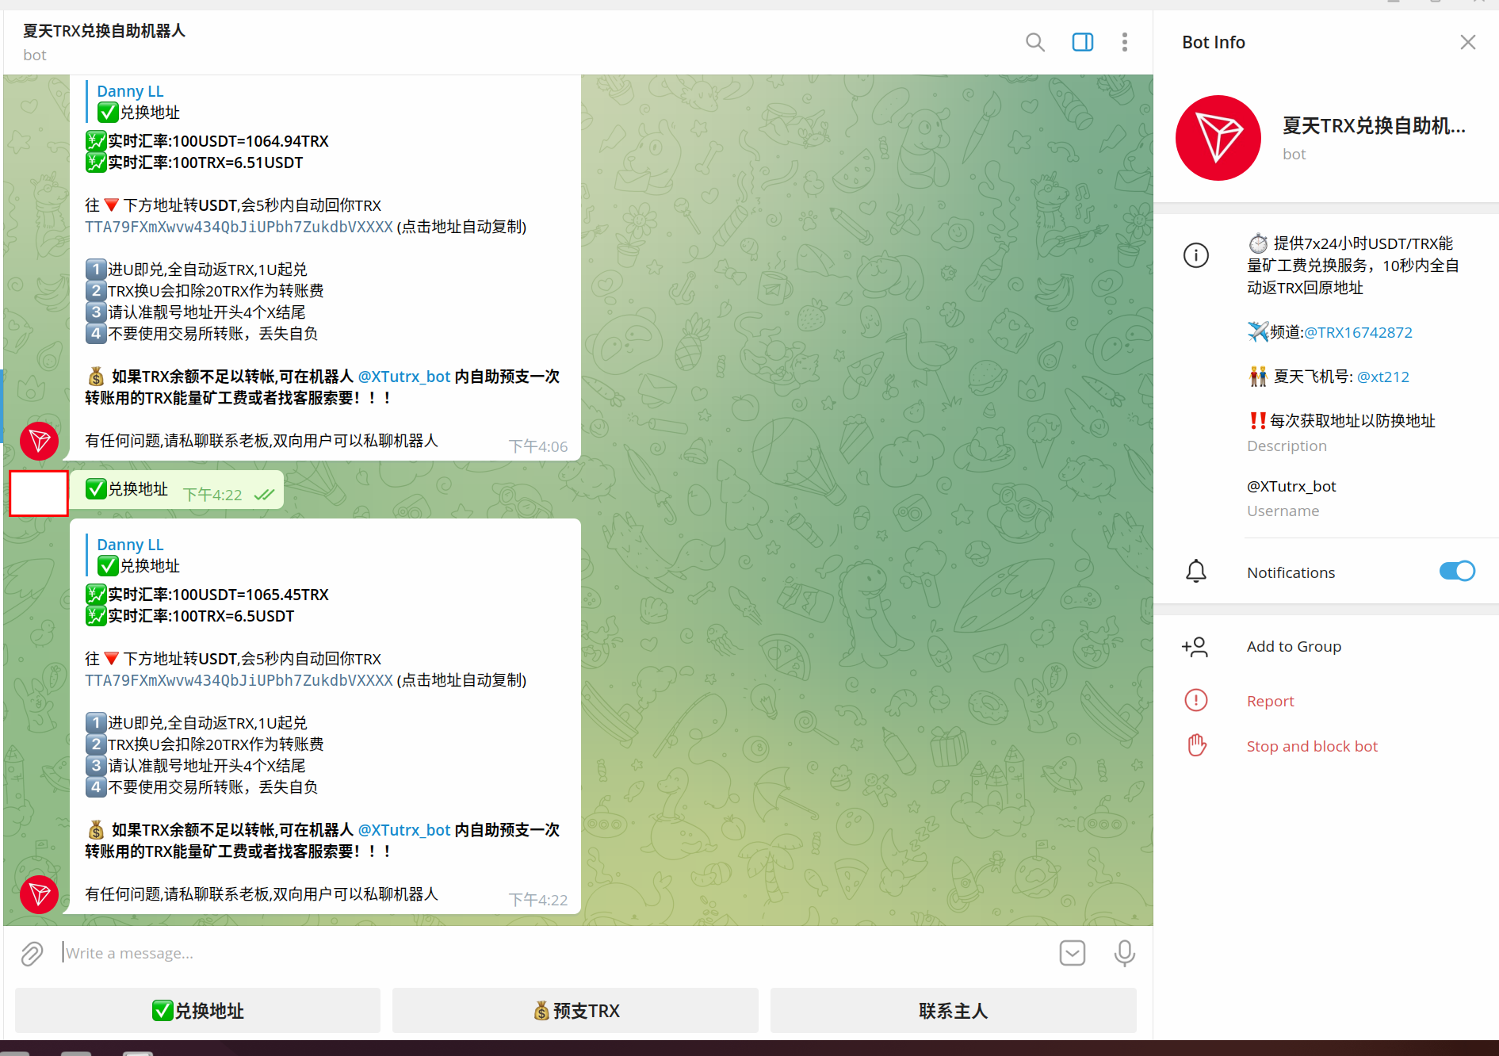This screenshot has height=1056, width=1499.
Task: Click the microphone voice message icon
Action: [x=1124, y=953]
